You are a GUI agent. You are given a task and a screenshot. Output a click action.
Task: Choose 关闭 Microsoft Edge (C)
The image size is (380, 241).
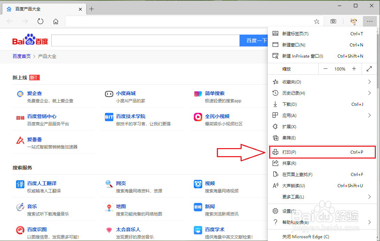pos(322,236)
